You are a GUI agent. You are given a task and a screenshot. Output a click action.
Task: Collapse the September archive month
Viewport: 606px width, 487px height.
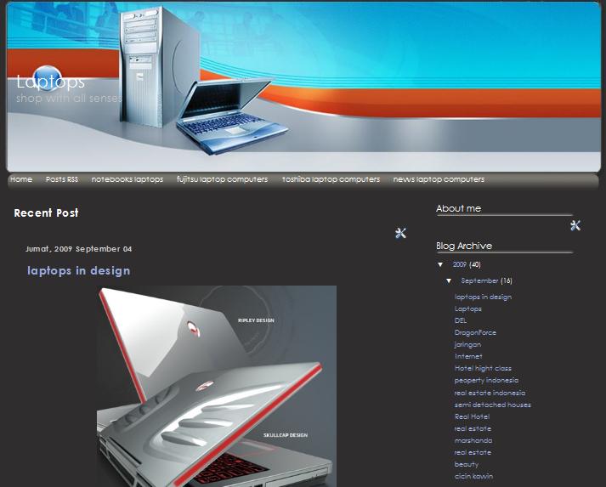pos(449,281)
